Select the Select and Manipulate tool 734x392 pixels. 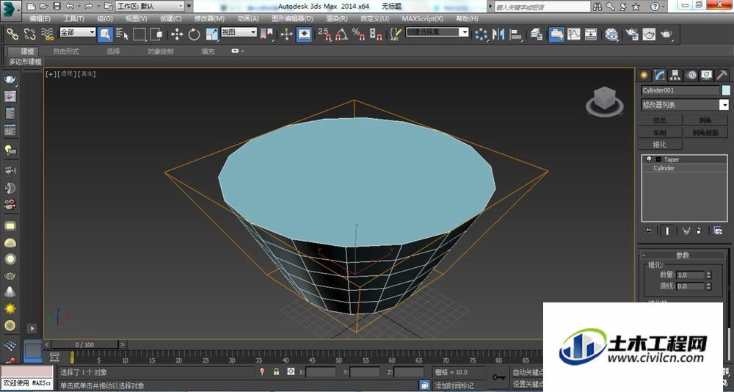286,34
